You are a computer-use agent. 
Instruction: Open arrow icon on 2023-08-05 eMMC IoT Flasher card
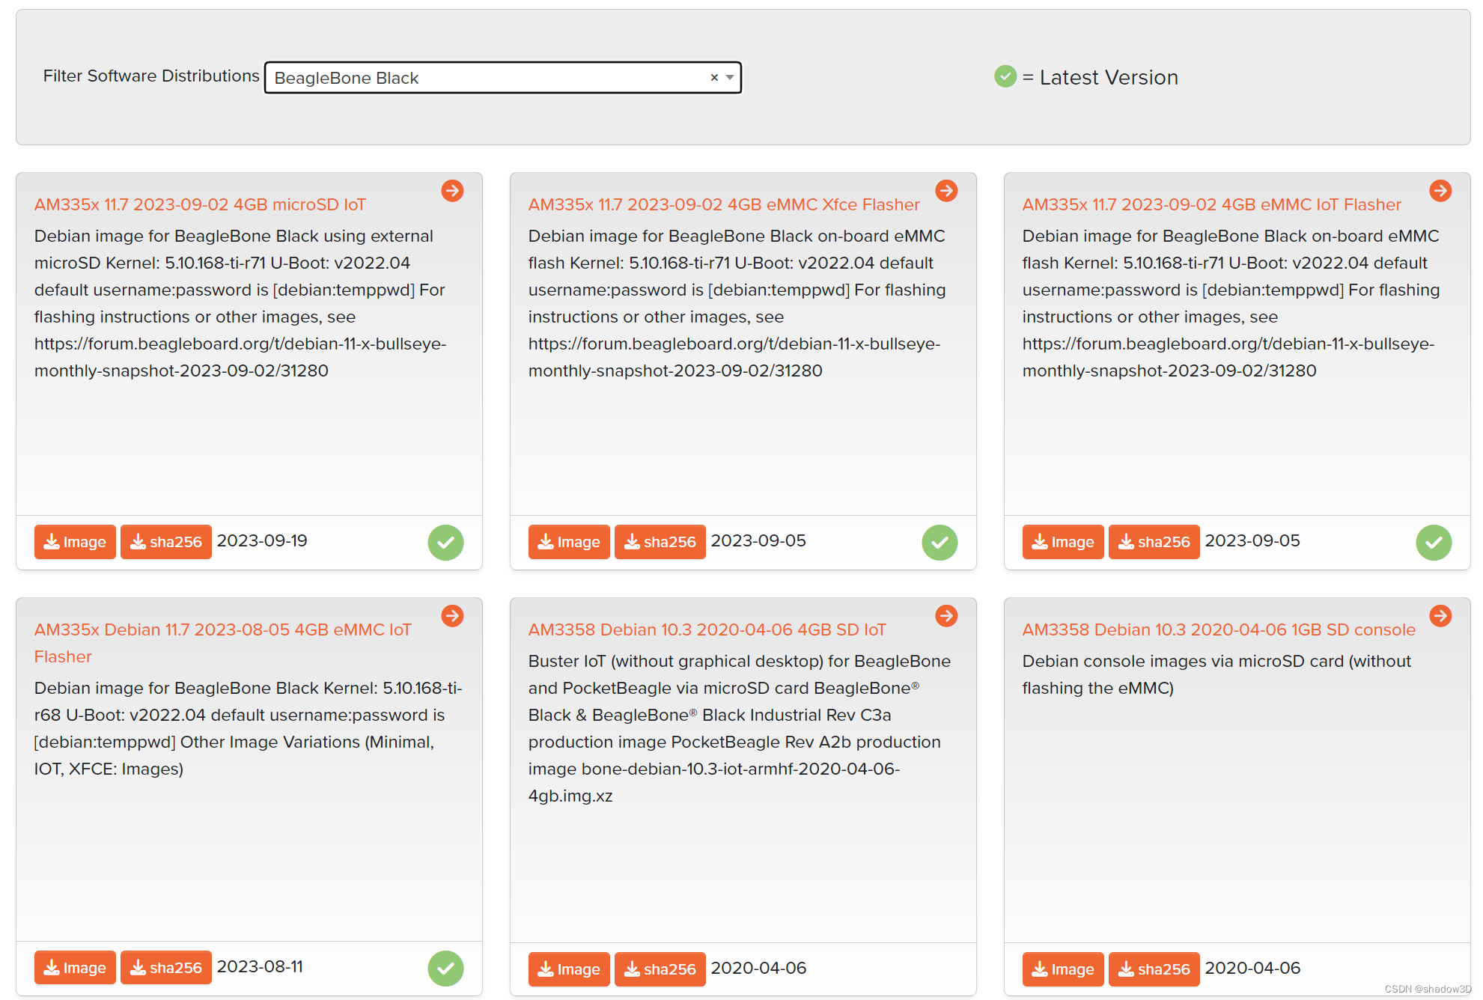[x=452, y=616]
